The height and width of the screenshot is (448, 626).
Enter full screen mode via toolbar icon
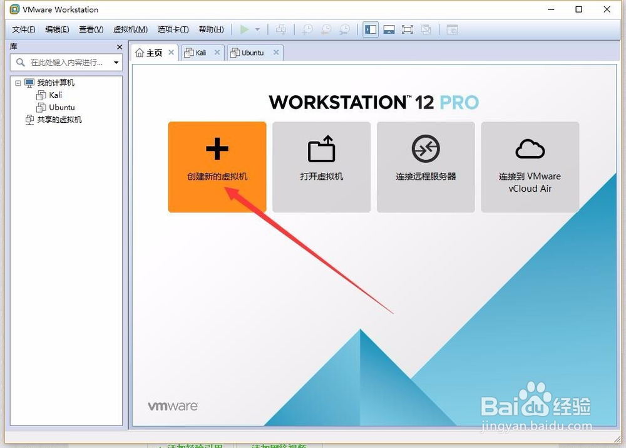click(408, 29)
